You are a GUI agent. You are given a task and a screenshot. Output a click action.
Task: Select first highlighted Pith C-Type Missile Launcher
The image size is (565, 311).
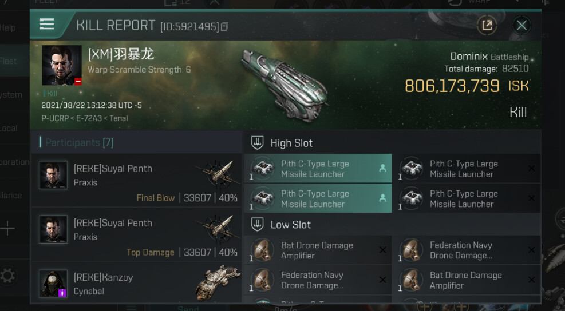click(318, 169)
